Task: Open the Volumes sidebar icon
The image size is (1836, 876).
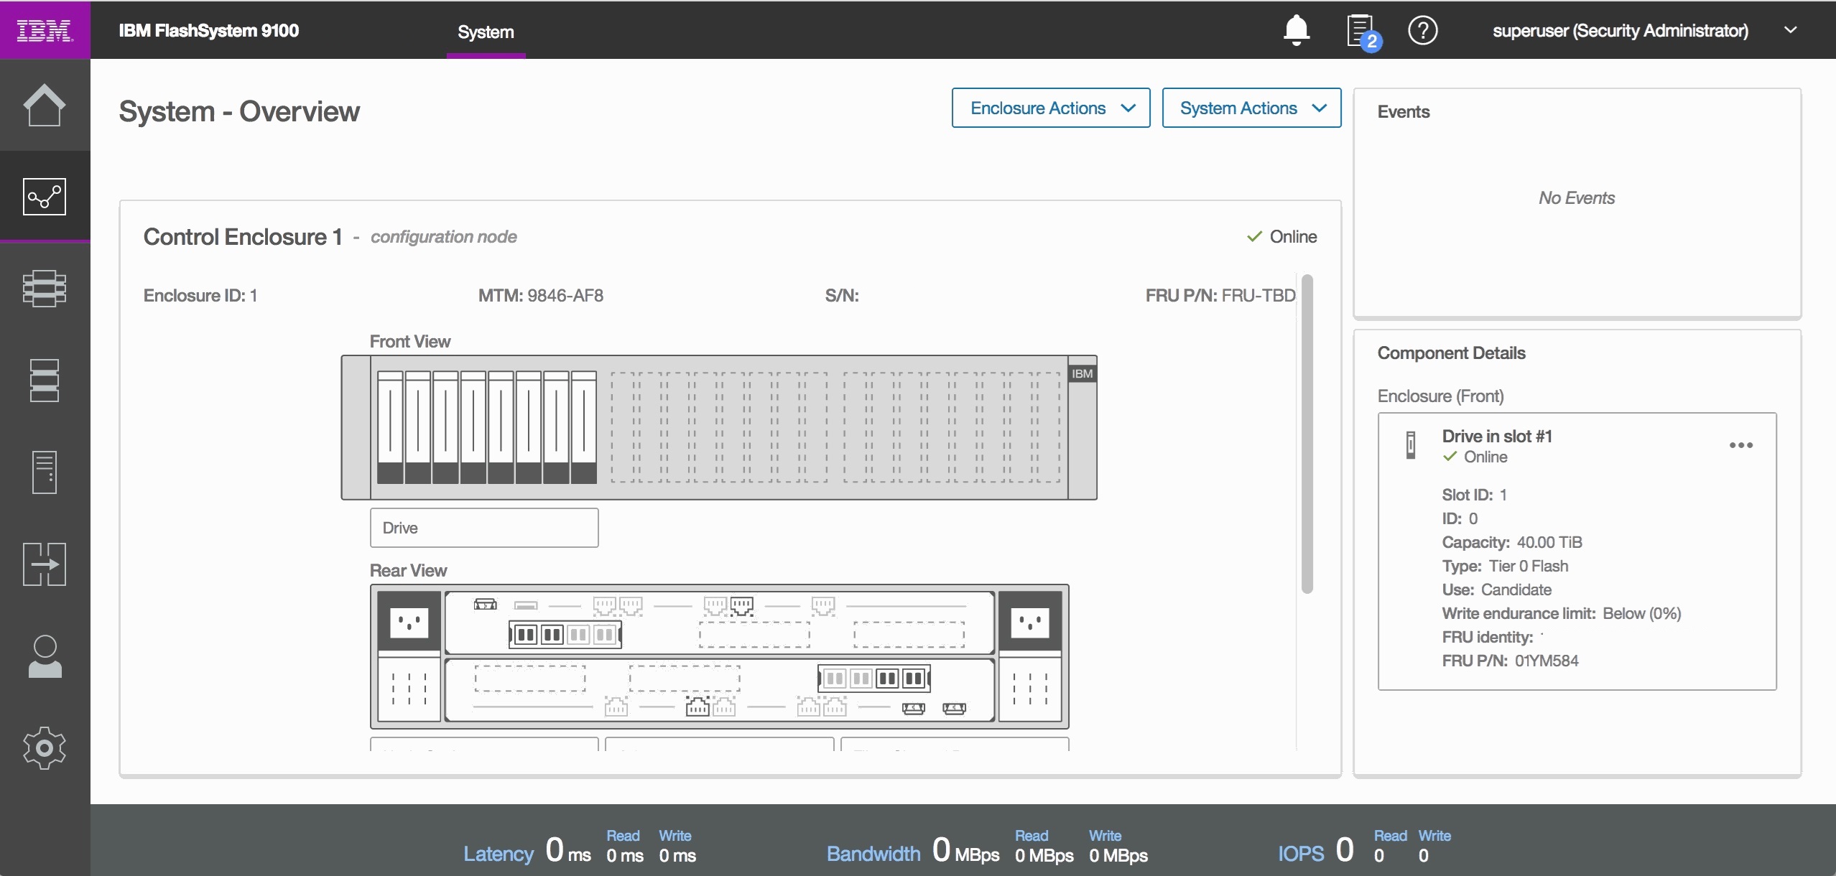Action: click(45, 381)
